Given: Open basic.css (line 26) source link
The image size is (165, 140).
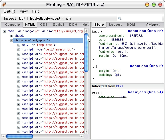Looking at the screenshot, I should click(145, 31).
